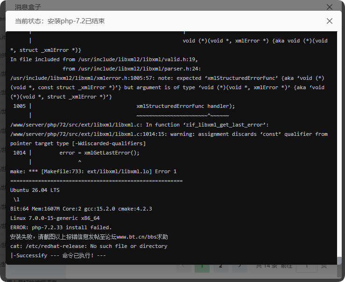
Task: Close the php-7.2 install status dialog
Action: pyautogui.click(x=330, y=21)
